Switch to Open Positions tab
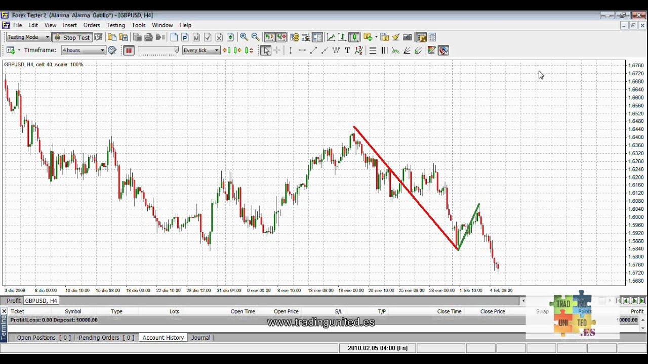Screen dimensions: 648x364 coord(44,338)
